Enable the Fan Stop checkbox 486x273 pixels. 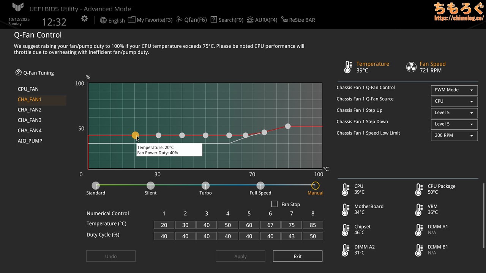pyautogui.click(x=274, y=204)
